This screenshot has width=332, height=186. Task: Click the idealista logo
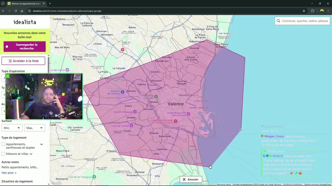(x=25, y=22)
